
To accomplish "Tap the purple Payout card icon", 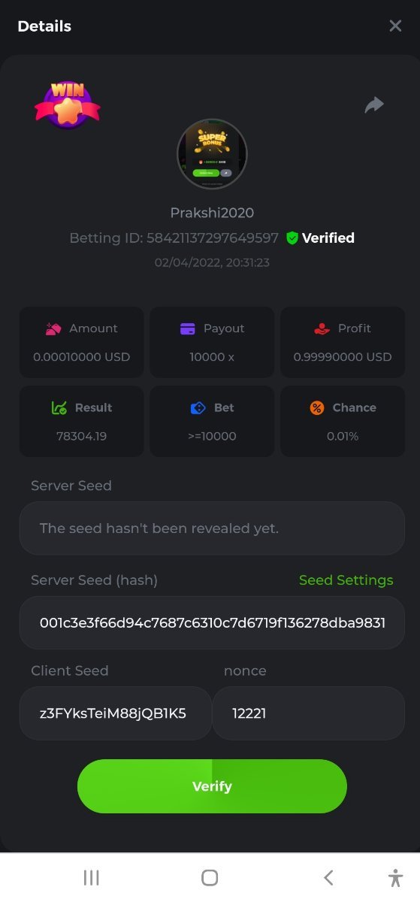I will [188, 328].
